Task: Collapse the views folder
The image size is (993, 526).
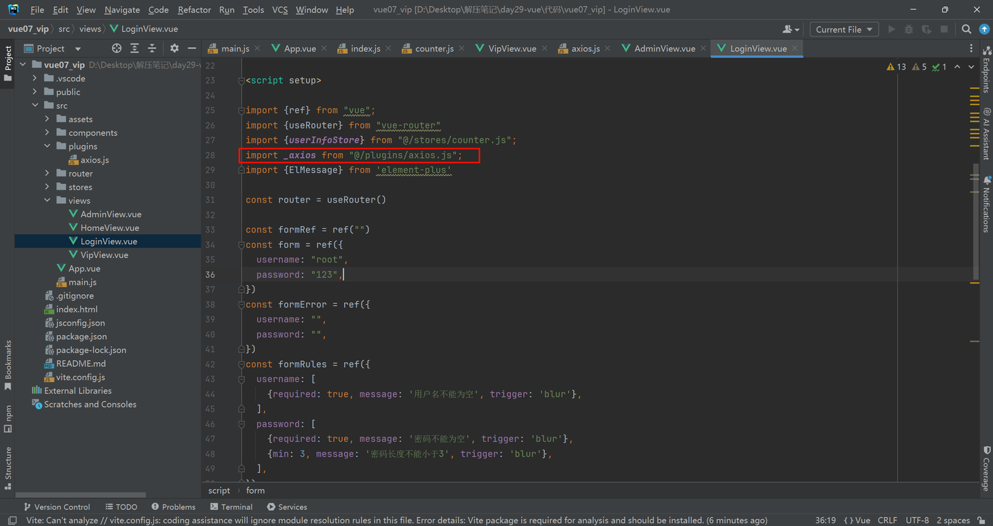Action: 48,201
